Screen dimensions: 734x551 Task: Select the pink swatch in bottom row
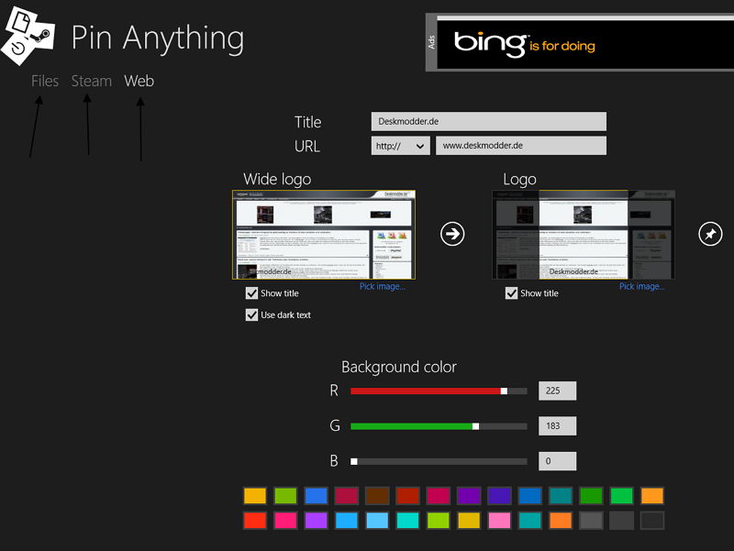tap(499, 521)
